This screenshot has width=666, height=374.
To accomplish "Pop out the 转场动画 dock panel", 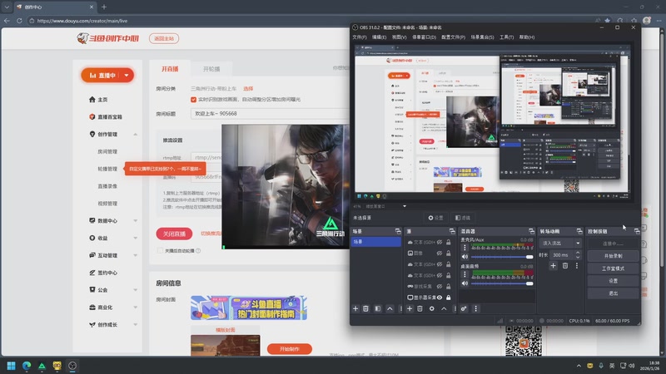I will click(x=579, y=231).
